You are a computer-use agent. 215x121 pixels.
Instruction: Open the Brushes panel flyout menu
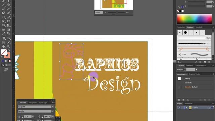[x=213, y=27]
